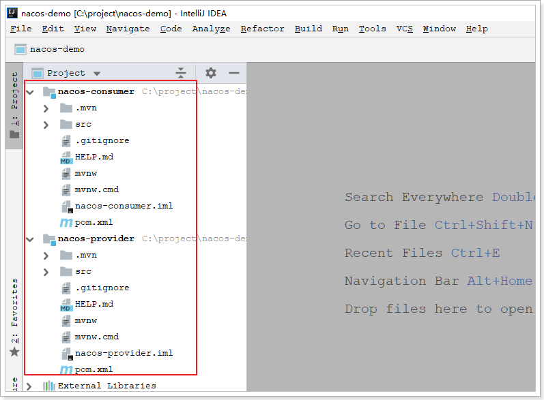The width and height of the screenshot is (544, 400).
Task: Switch to the Favorites side tab
Action: 14,318
